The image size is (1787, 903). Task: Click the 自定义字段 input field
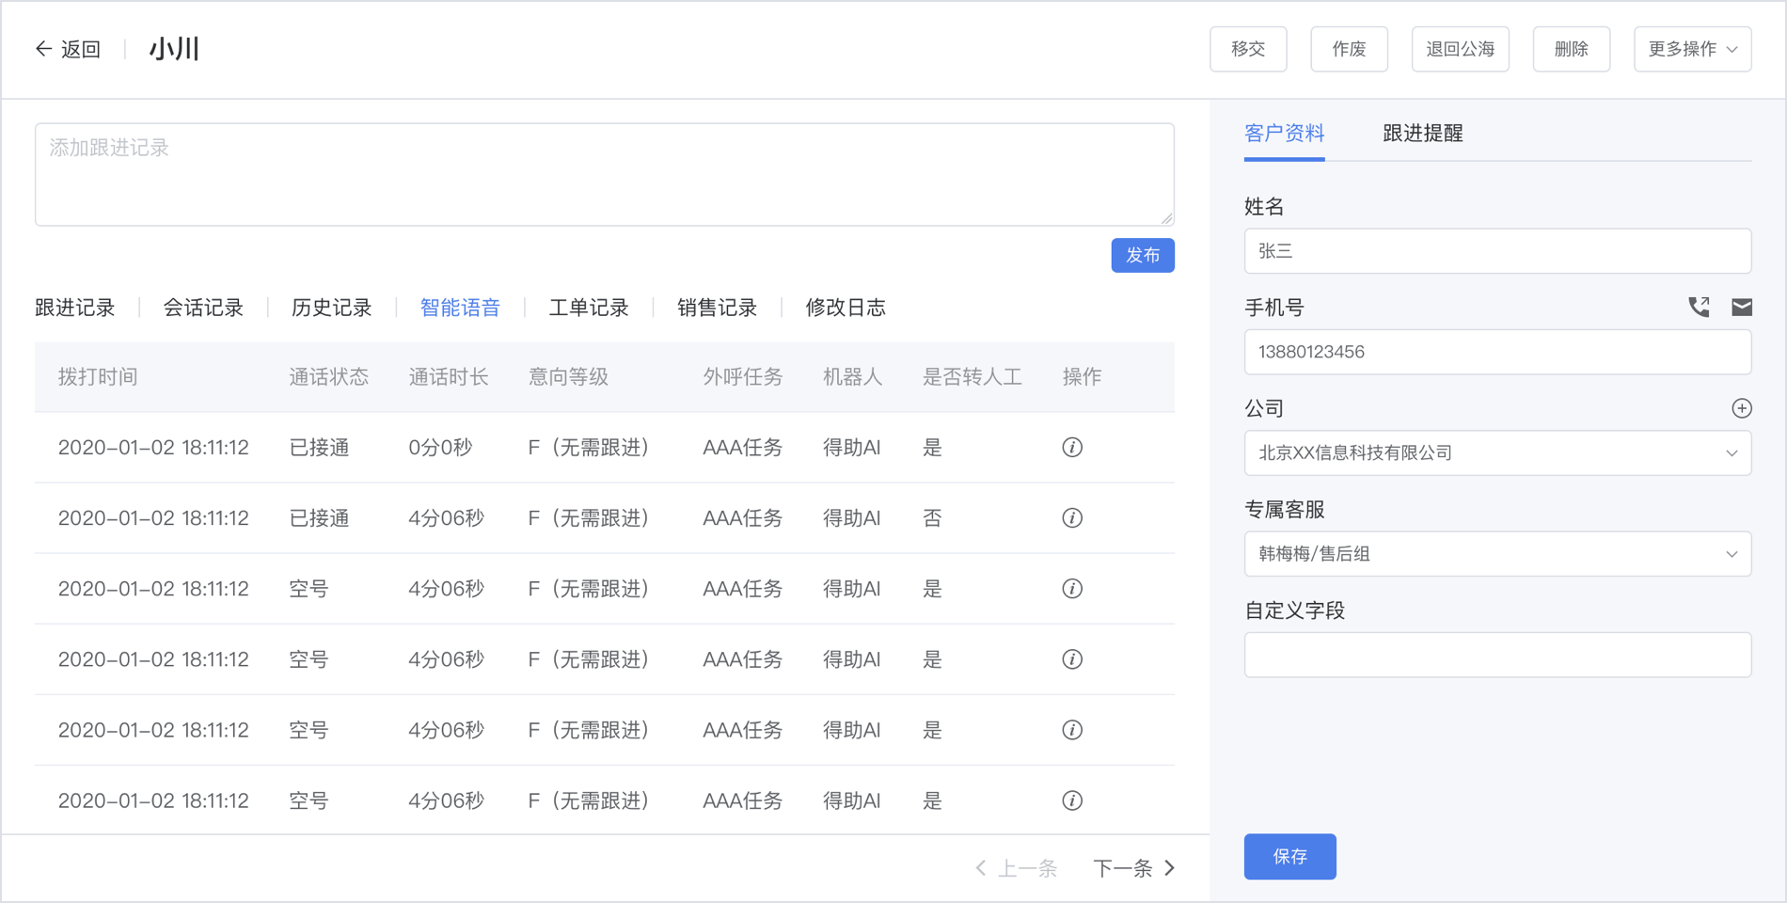click(1497, 655)
